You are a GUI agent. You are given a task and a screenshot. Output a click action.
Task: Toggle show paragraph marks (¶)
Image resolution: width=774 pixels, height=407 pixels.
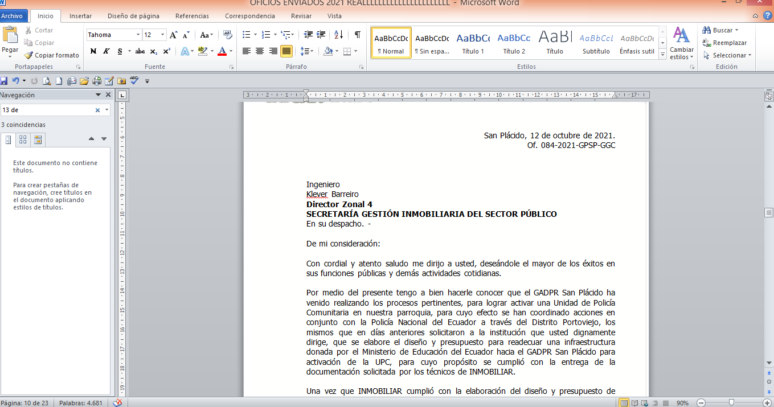click(x=357, y=35)
